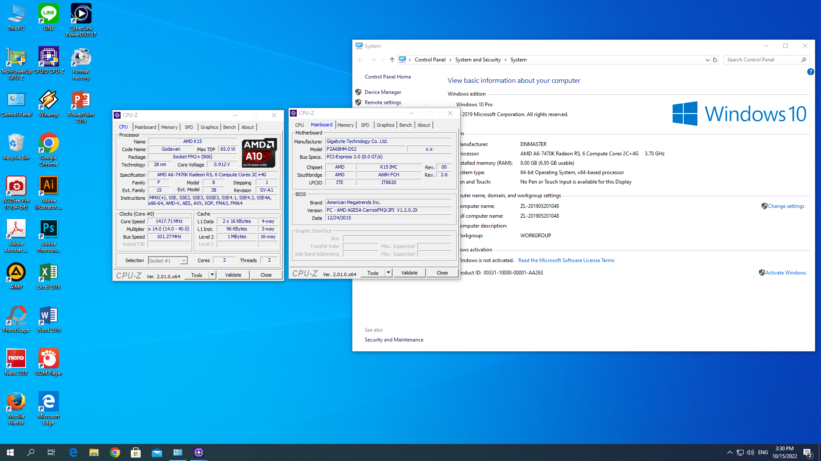Open the Recycle Bin icon
The width and height of the screenshot is (821, 461).
tap(16, 146)
